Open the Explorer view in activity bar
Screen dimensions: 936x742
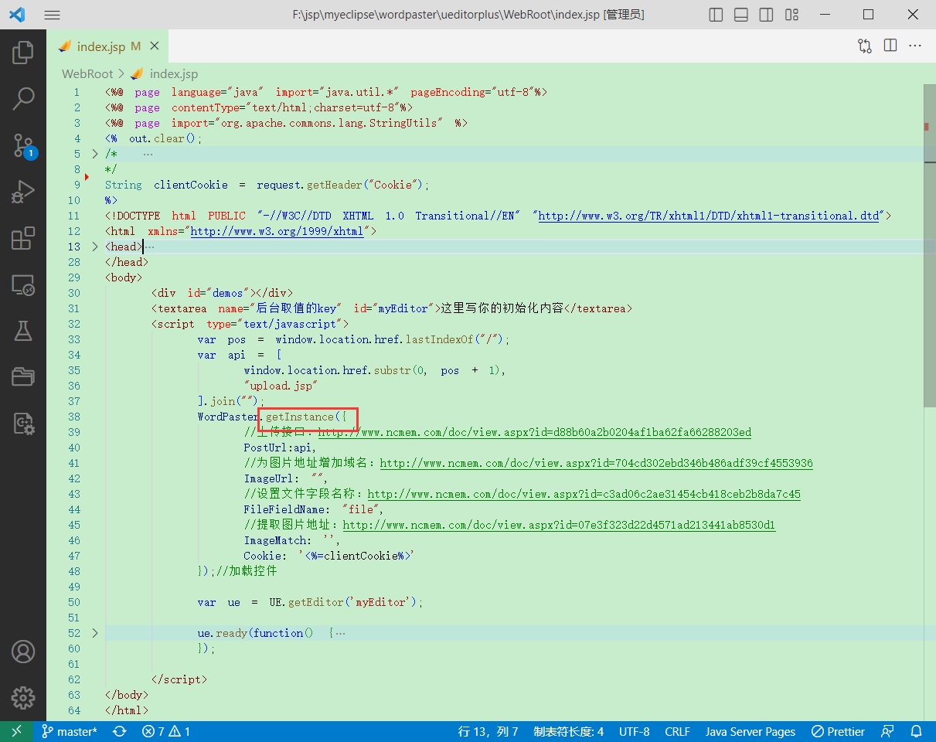click(23, 52)
